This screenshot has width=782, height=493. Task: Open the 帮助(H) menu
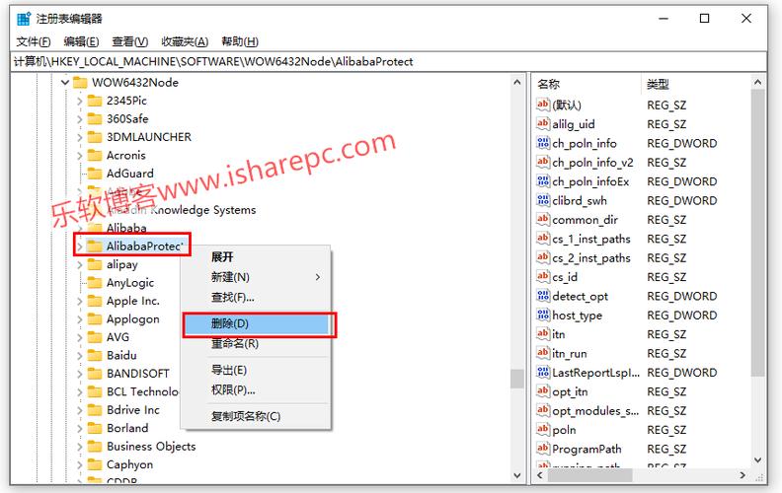240,41
